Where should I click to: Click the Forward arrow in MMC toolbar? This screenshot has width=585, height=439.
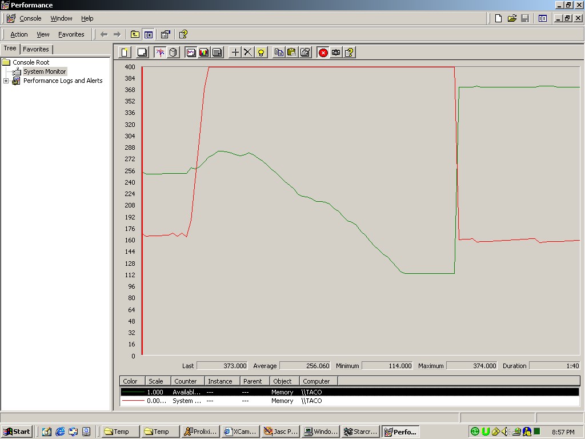pyautogui.click(x=117, y=34)
